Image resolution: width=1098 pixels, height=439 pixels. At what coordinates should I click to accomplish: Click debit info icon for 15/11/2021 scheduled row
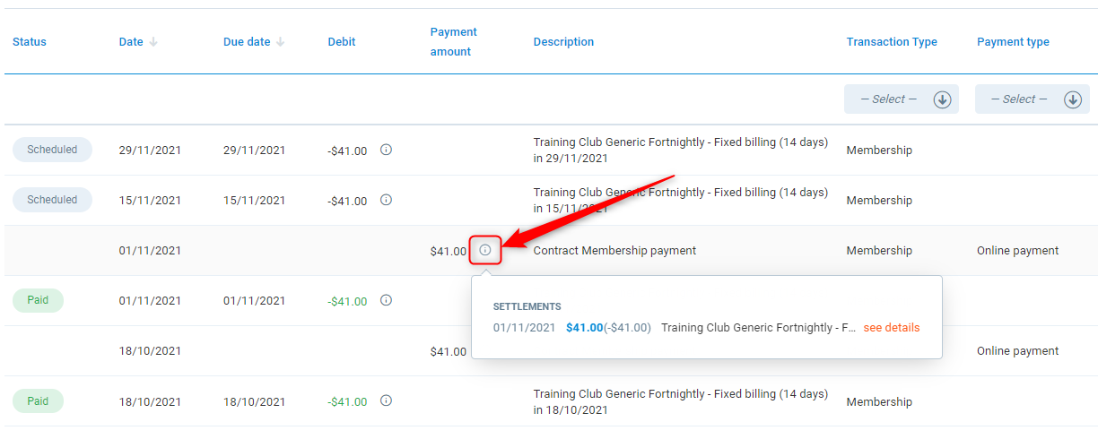pos(386,200)
